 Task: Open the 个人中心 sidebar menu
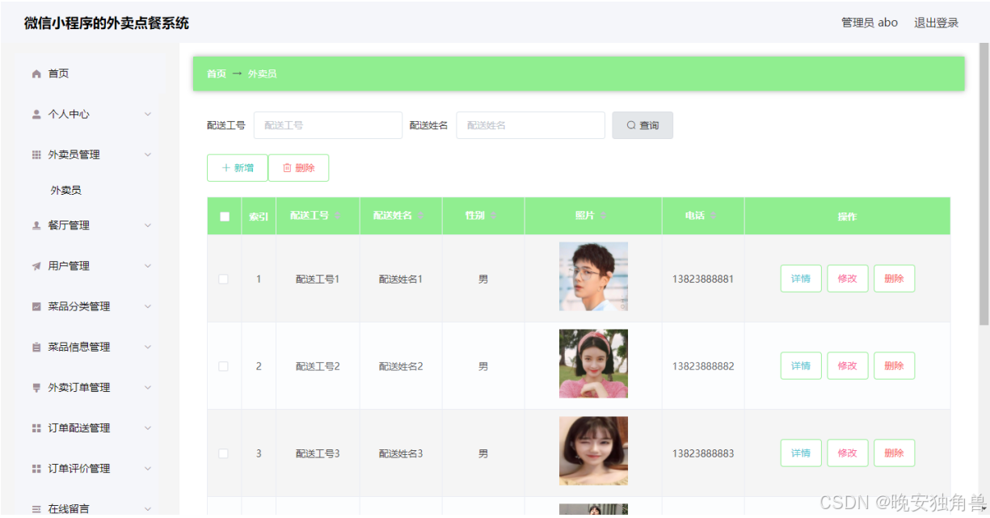[89, 114]
